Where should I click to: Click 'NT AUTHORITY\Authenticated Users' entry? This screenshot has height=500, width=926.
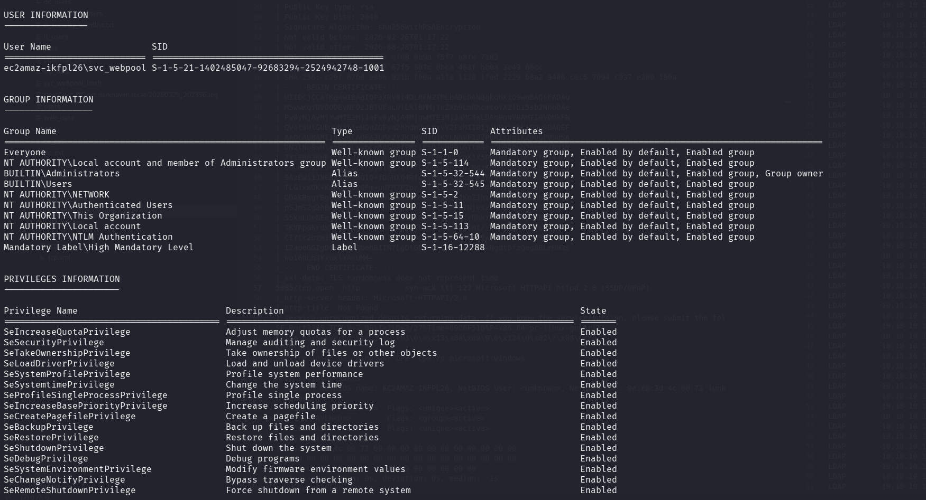click(88, 205)
